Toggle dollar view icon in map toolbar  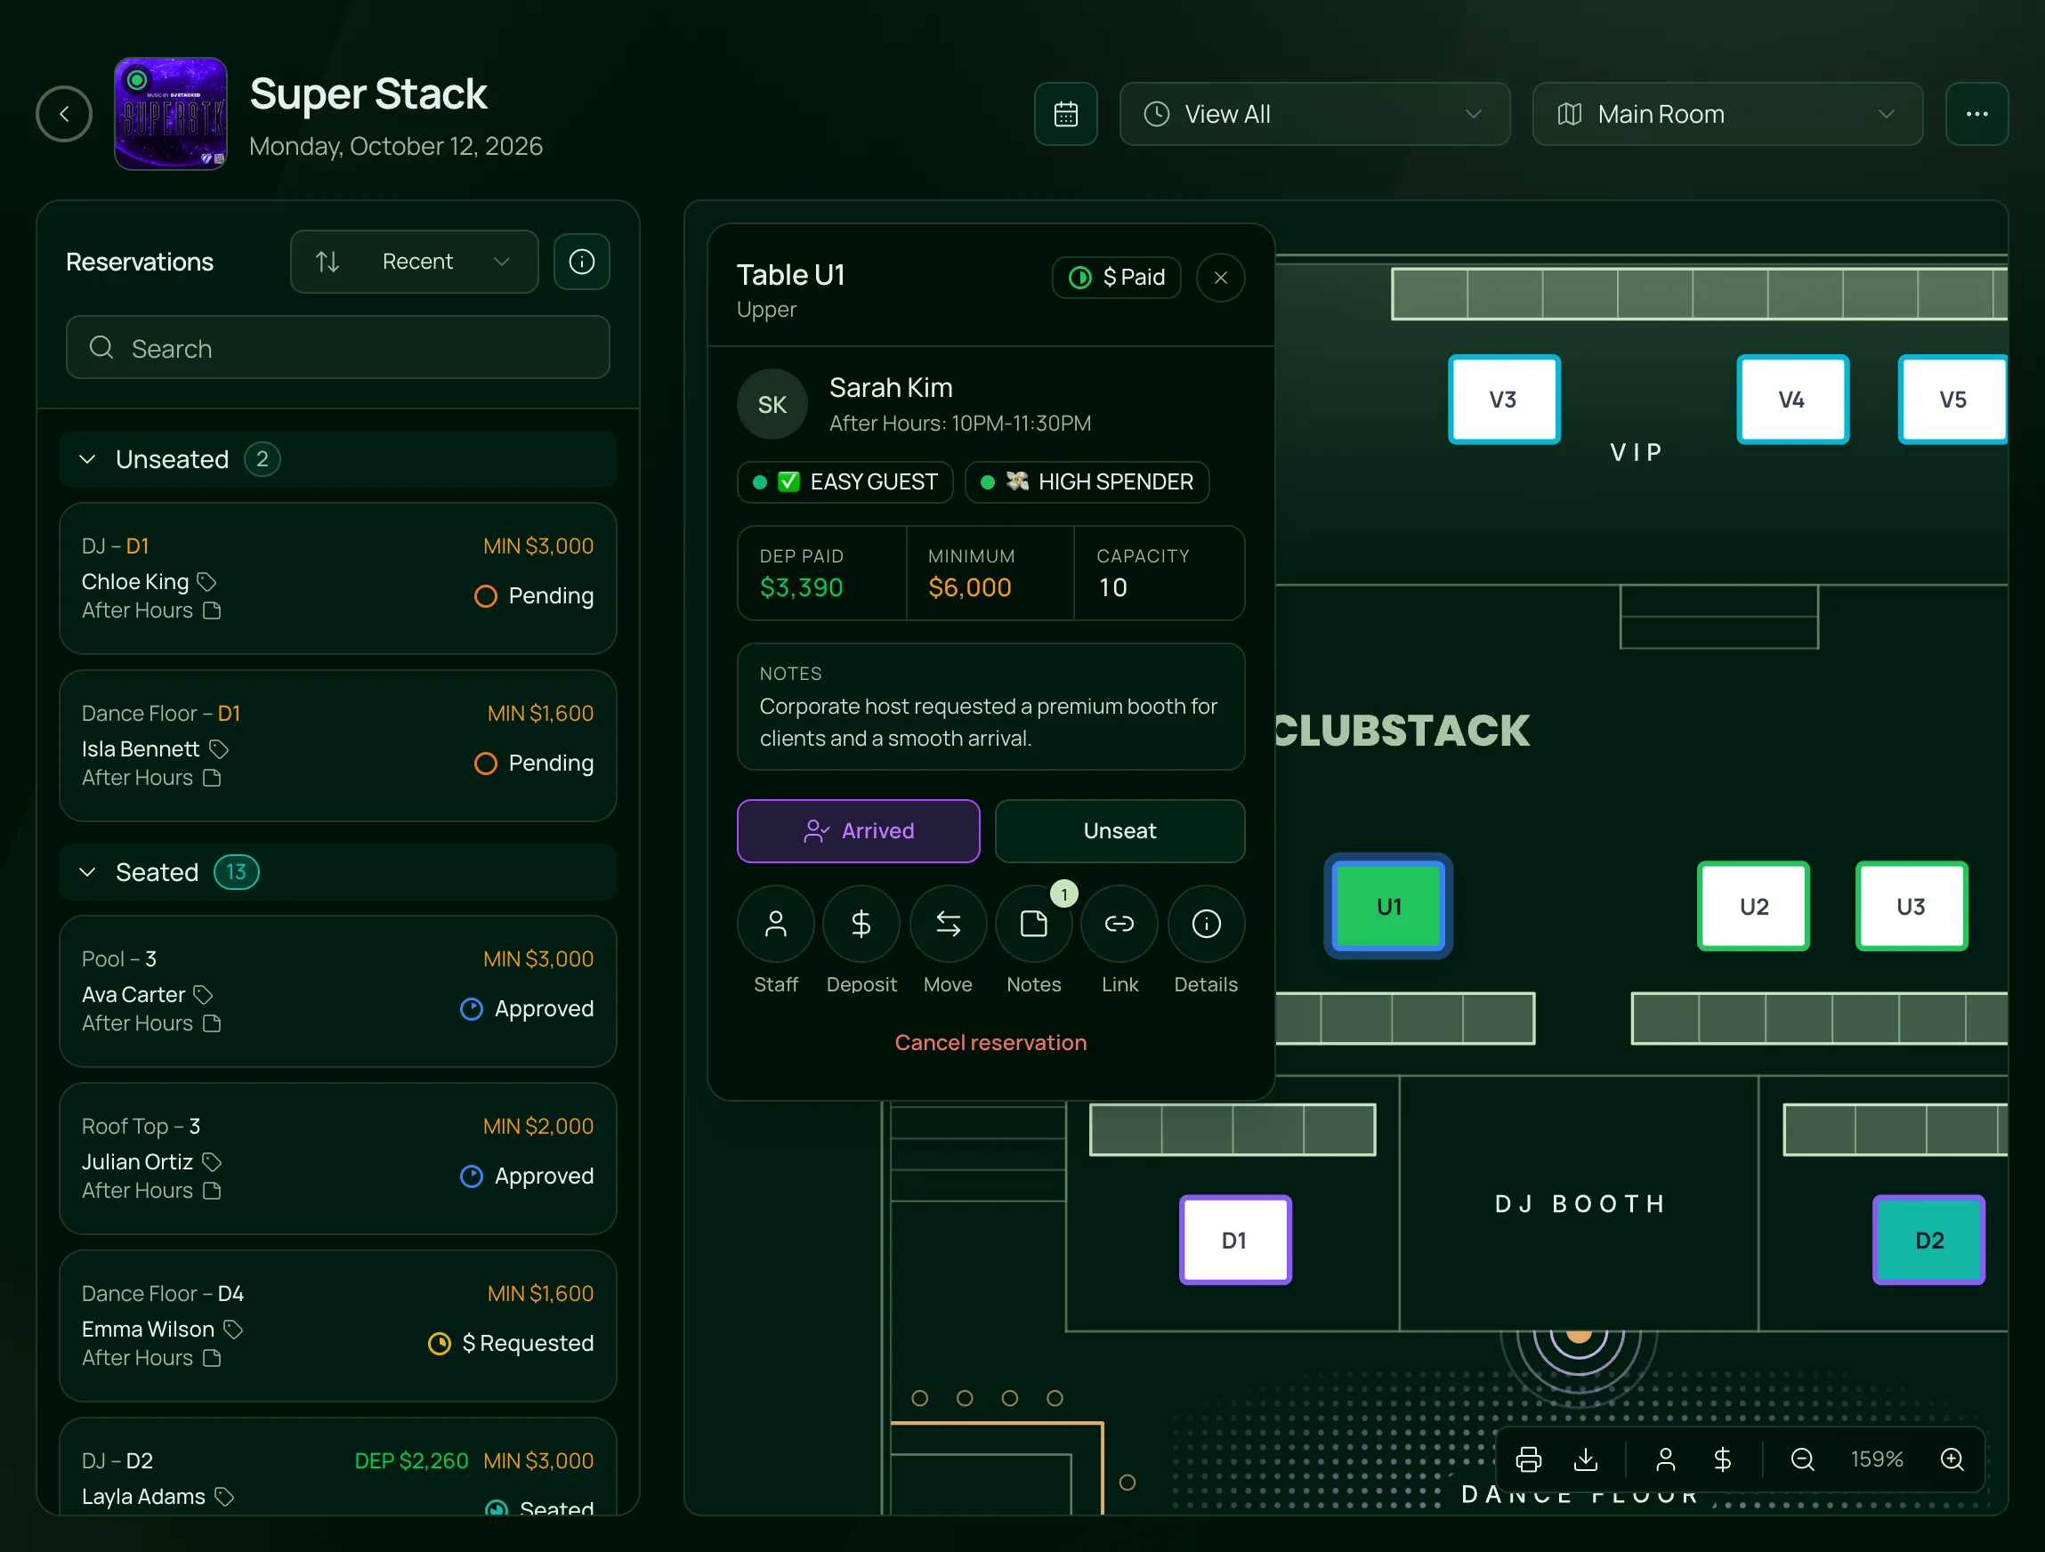pos(1722,1459)
